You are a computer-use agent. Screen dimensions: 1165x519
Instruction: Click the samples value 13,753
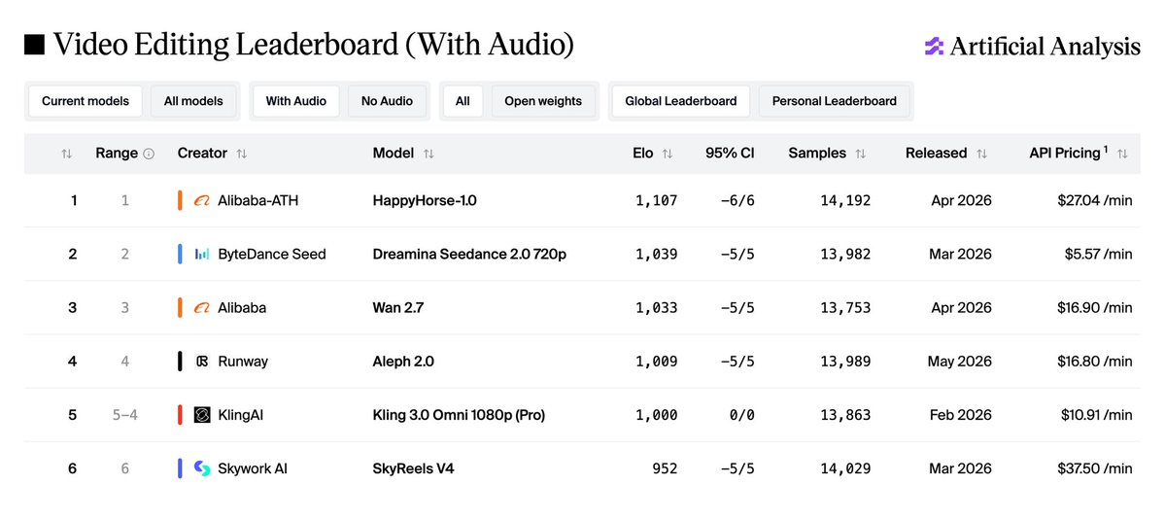846,308
